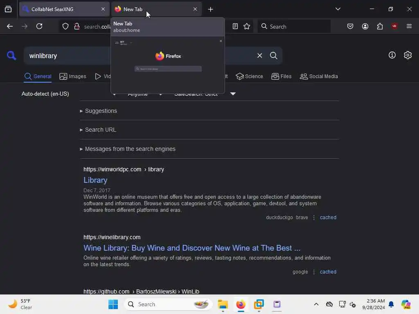The width and height of the screenshot is (419, 314).
Task: Open the Library result link
Action: [x=95, y=180]
